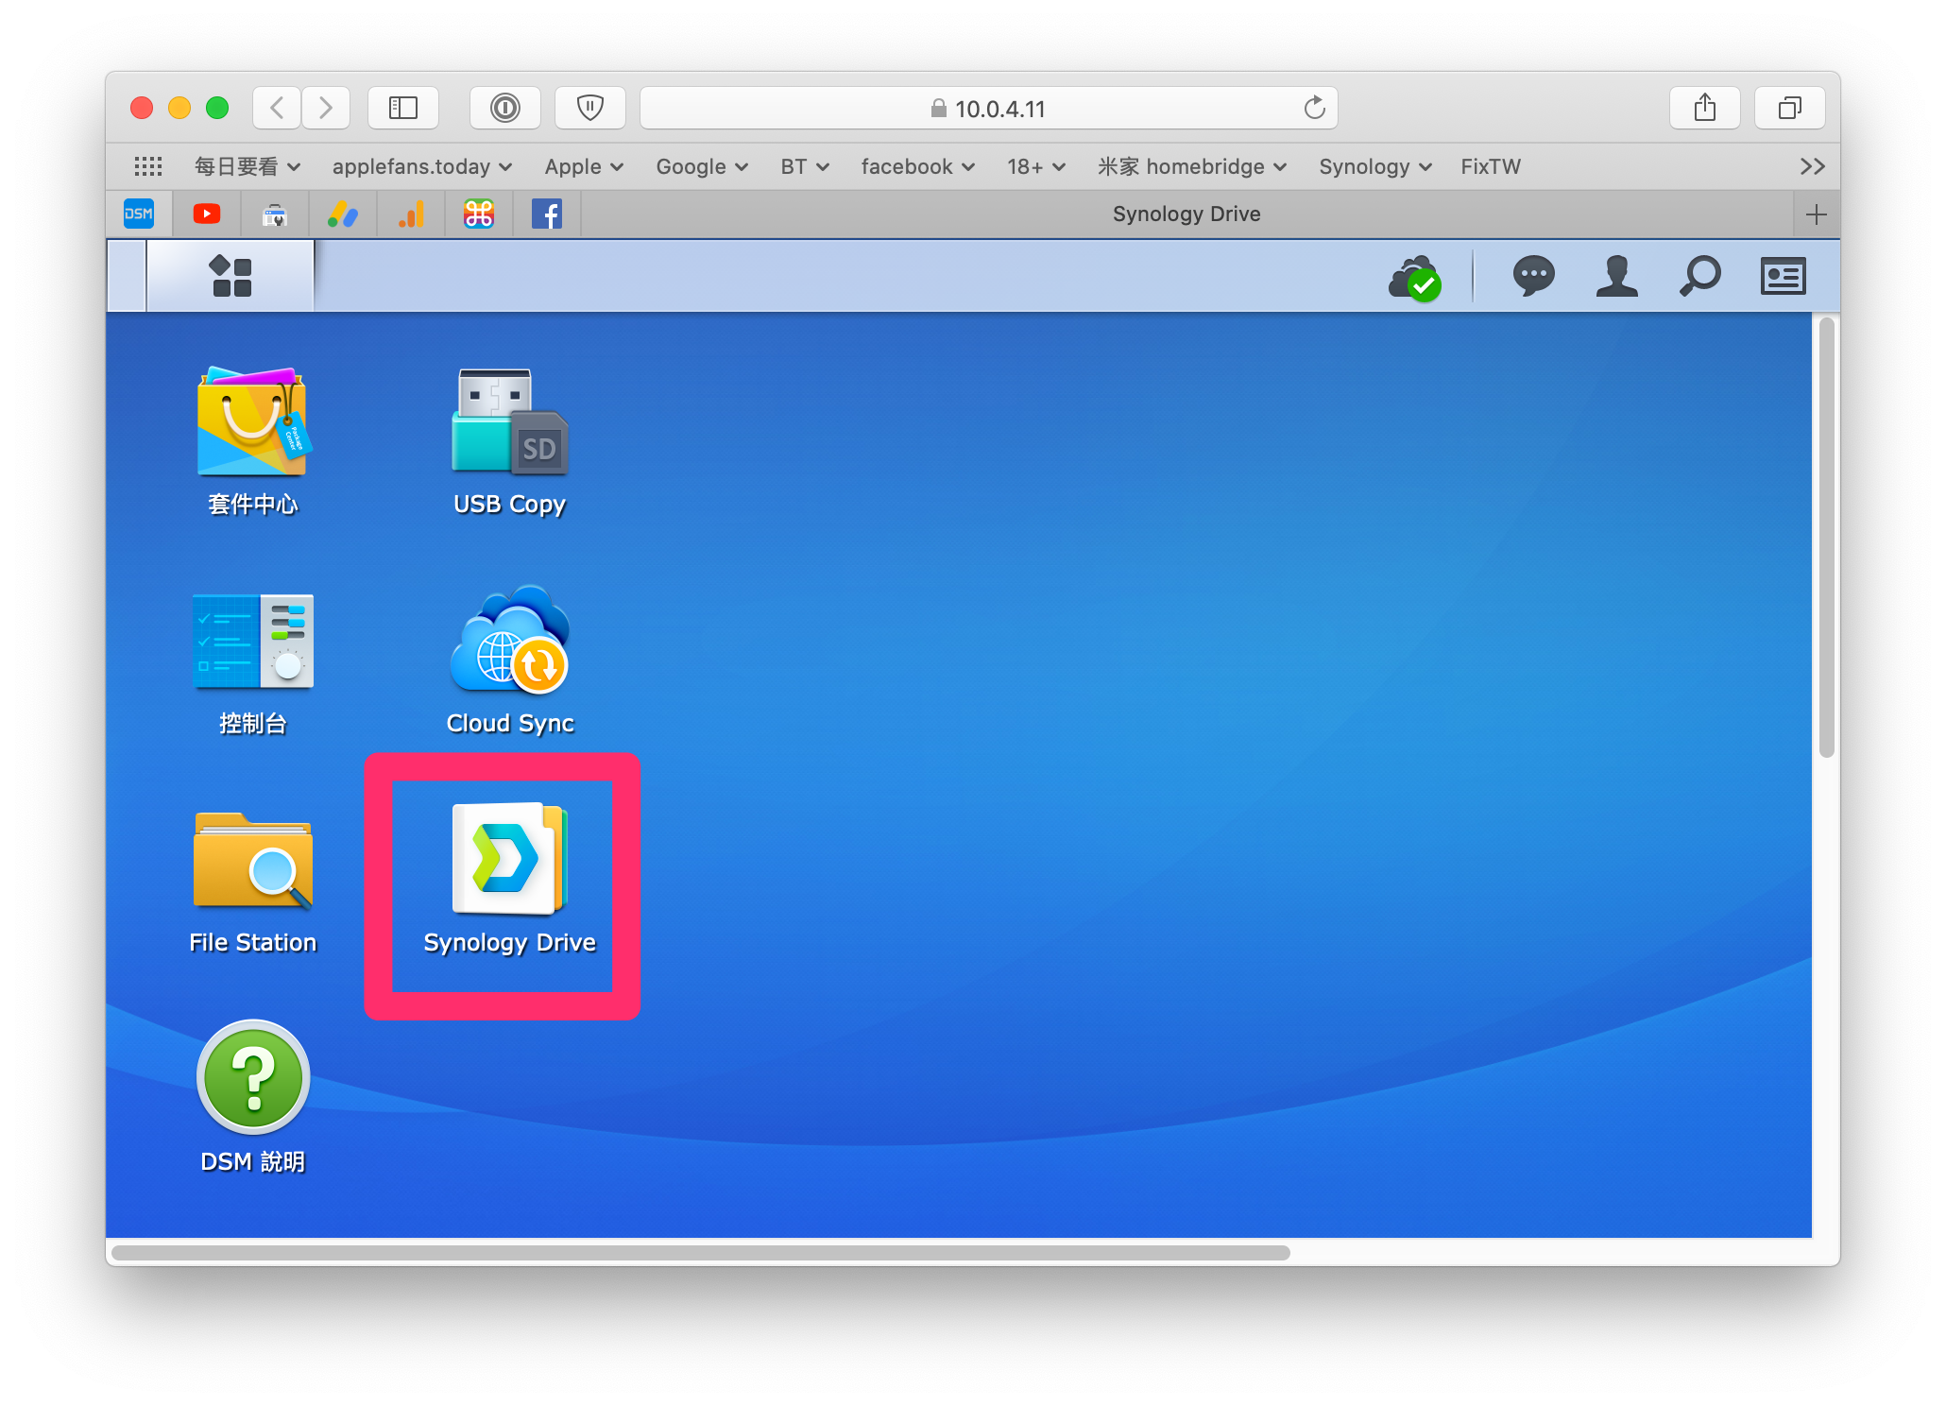Switch to pinned analytics bar-chart tab
Viewport: 1946px width, 1406px height.
click(x=411, y=214)
